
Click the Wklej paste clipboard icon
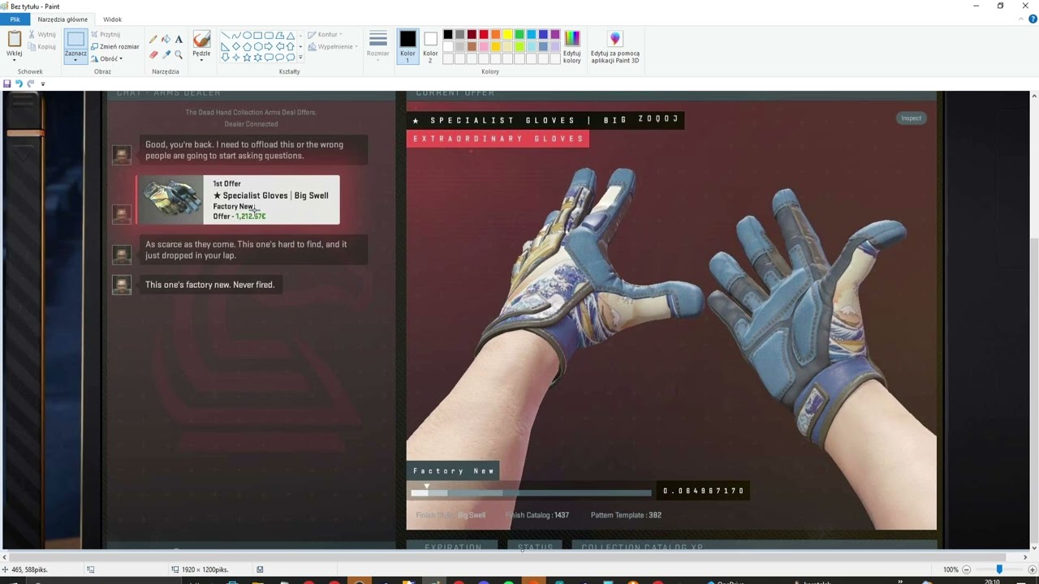(x=14, y=39)
